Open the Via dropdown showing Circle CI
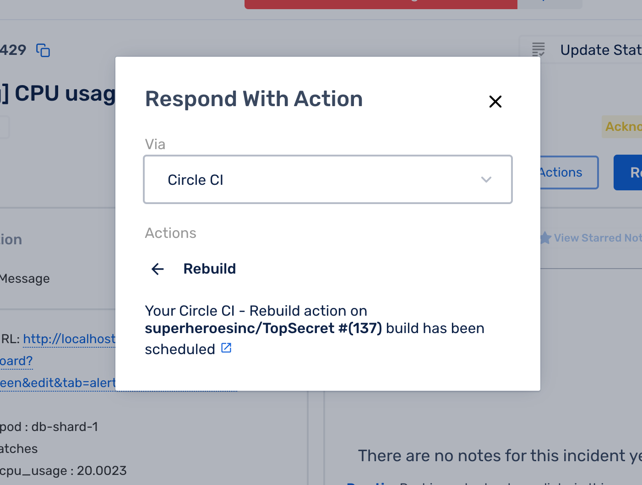Viewport: 642px width, 485px height. [x=327, y=180]
